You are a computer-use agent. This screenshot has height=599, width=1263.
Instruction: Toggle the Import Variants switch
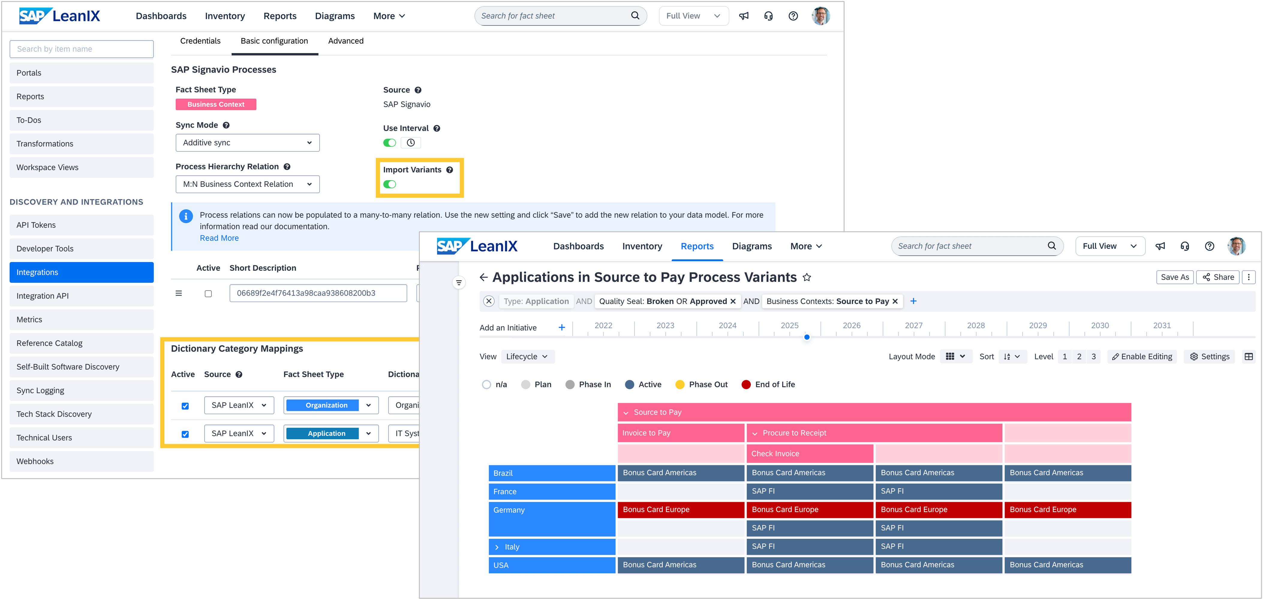[389, 184]
